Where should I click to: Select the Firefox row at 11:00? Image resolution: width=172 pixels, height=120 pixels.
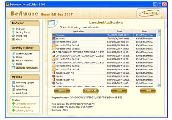coord(104,83)
